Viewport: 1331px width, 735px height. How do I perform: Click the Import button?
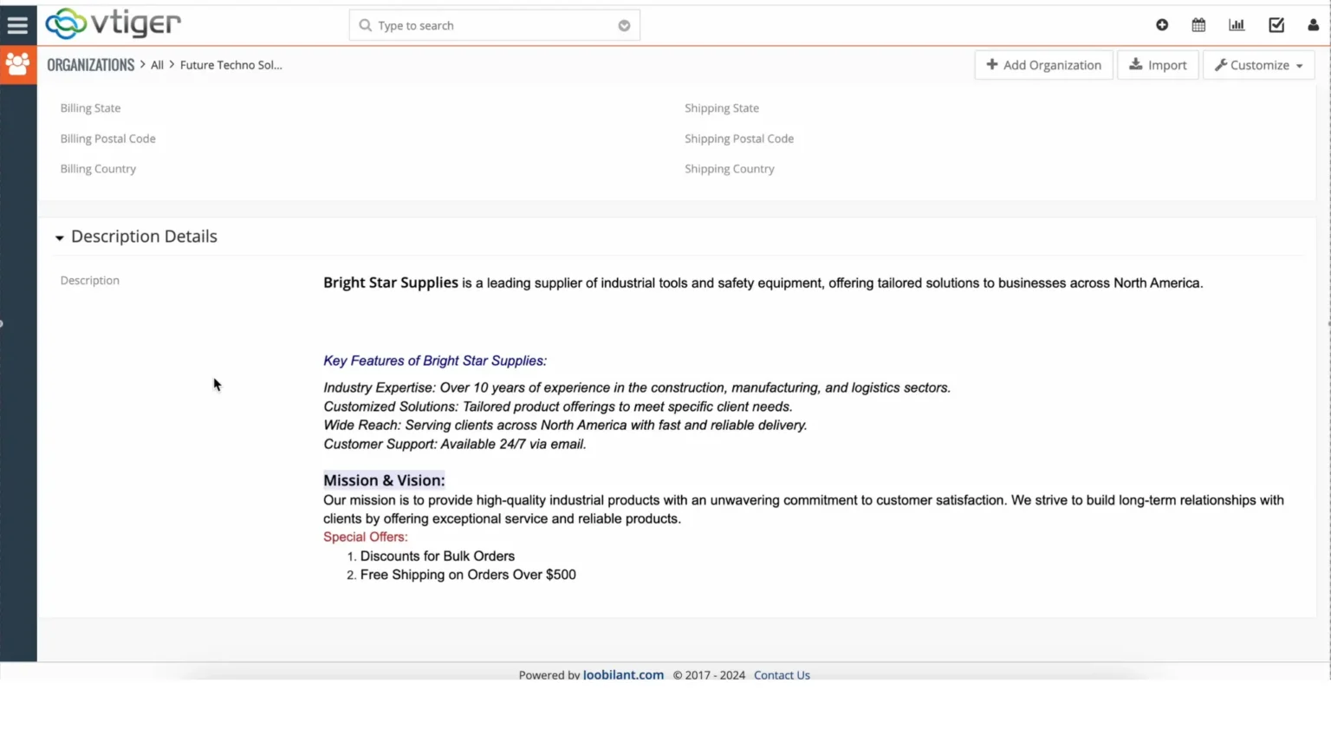[x=1158, y=64]
